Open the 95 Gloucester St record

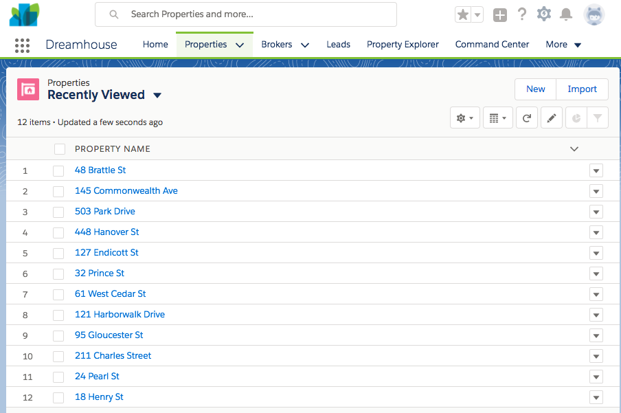(x=109, y=335)
